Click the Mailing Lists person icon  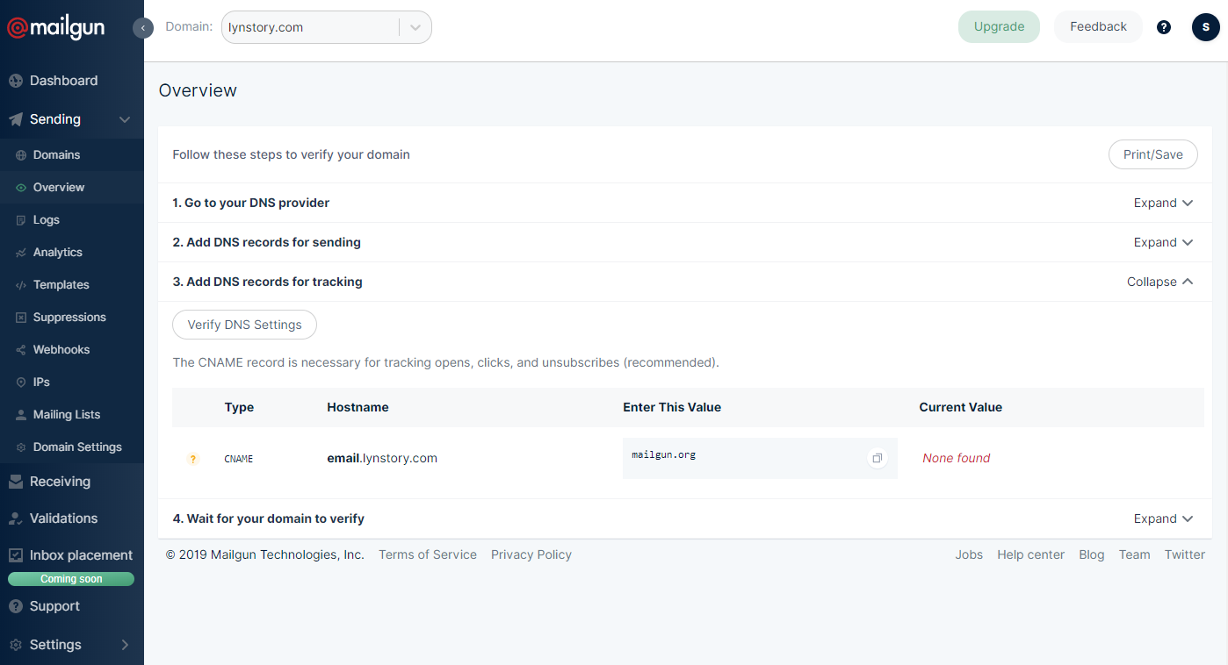click(x=21, y=415)
